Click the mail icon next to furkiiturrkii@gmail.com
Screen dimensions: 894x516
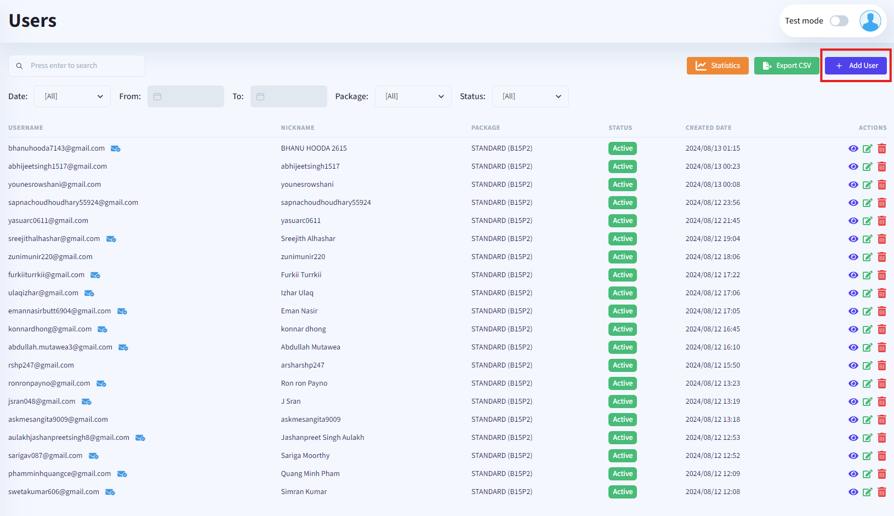point(95,275)
